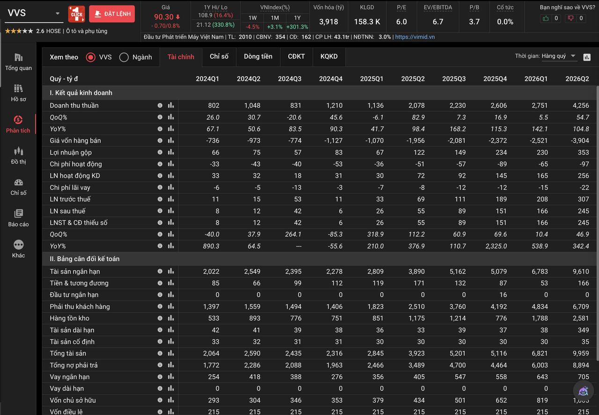
Task: Show the chart for Chi phí hoạt động
Action: click(x=171, y=164)
